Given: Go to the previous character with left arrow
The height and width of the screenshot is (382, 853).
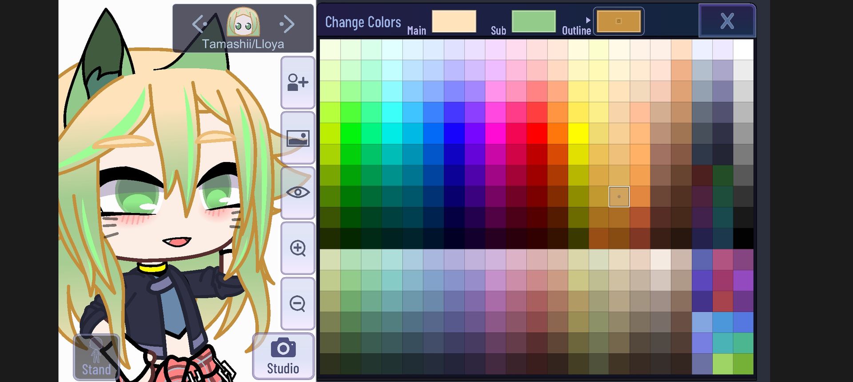Looking at the screenshot, I should (199, 24).
